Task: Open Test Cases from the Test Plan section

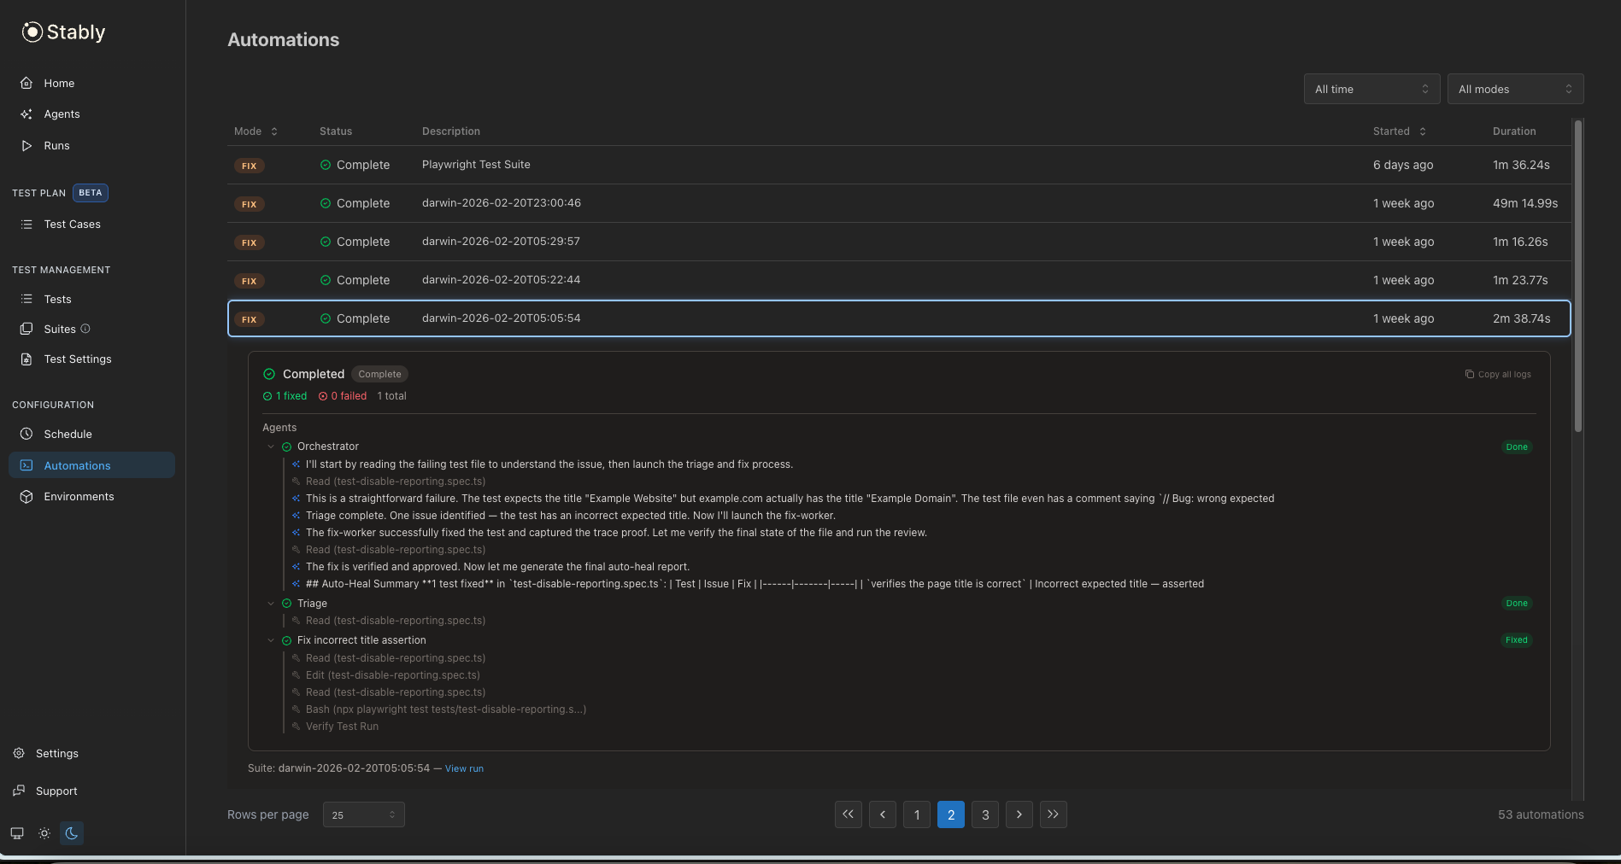Action: [x=73, y=224]
